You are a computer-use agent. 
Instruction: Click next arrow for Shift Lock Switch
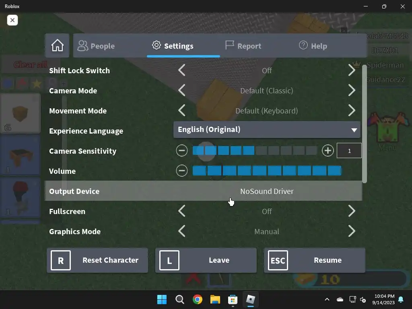click(x=352, y=70)
